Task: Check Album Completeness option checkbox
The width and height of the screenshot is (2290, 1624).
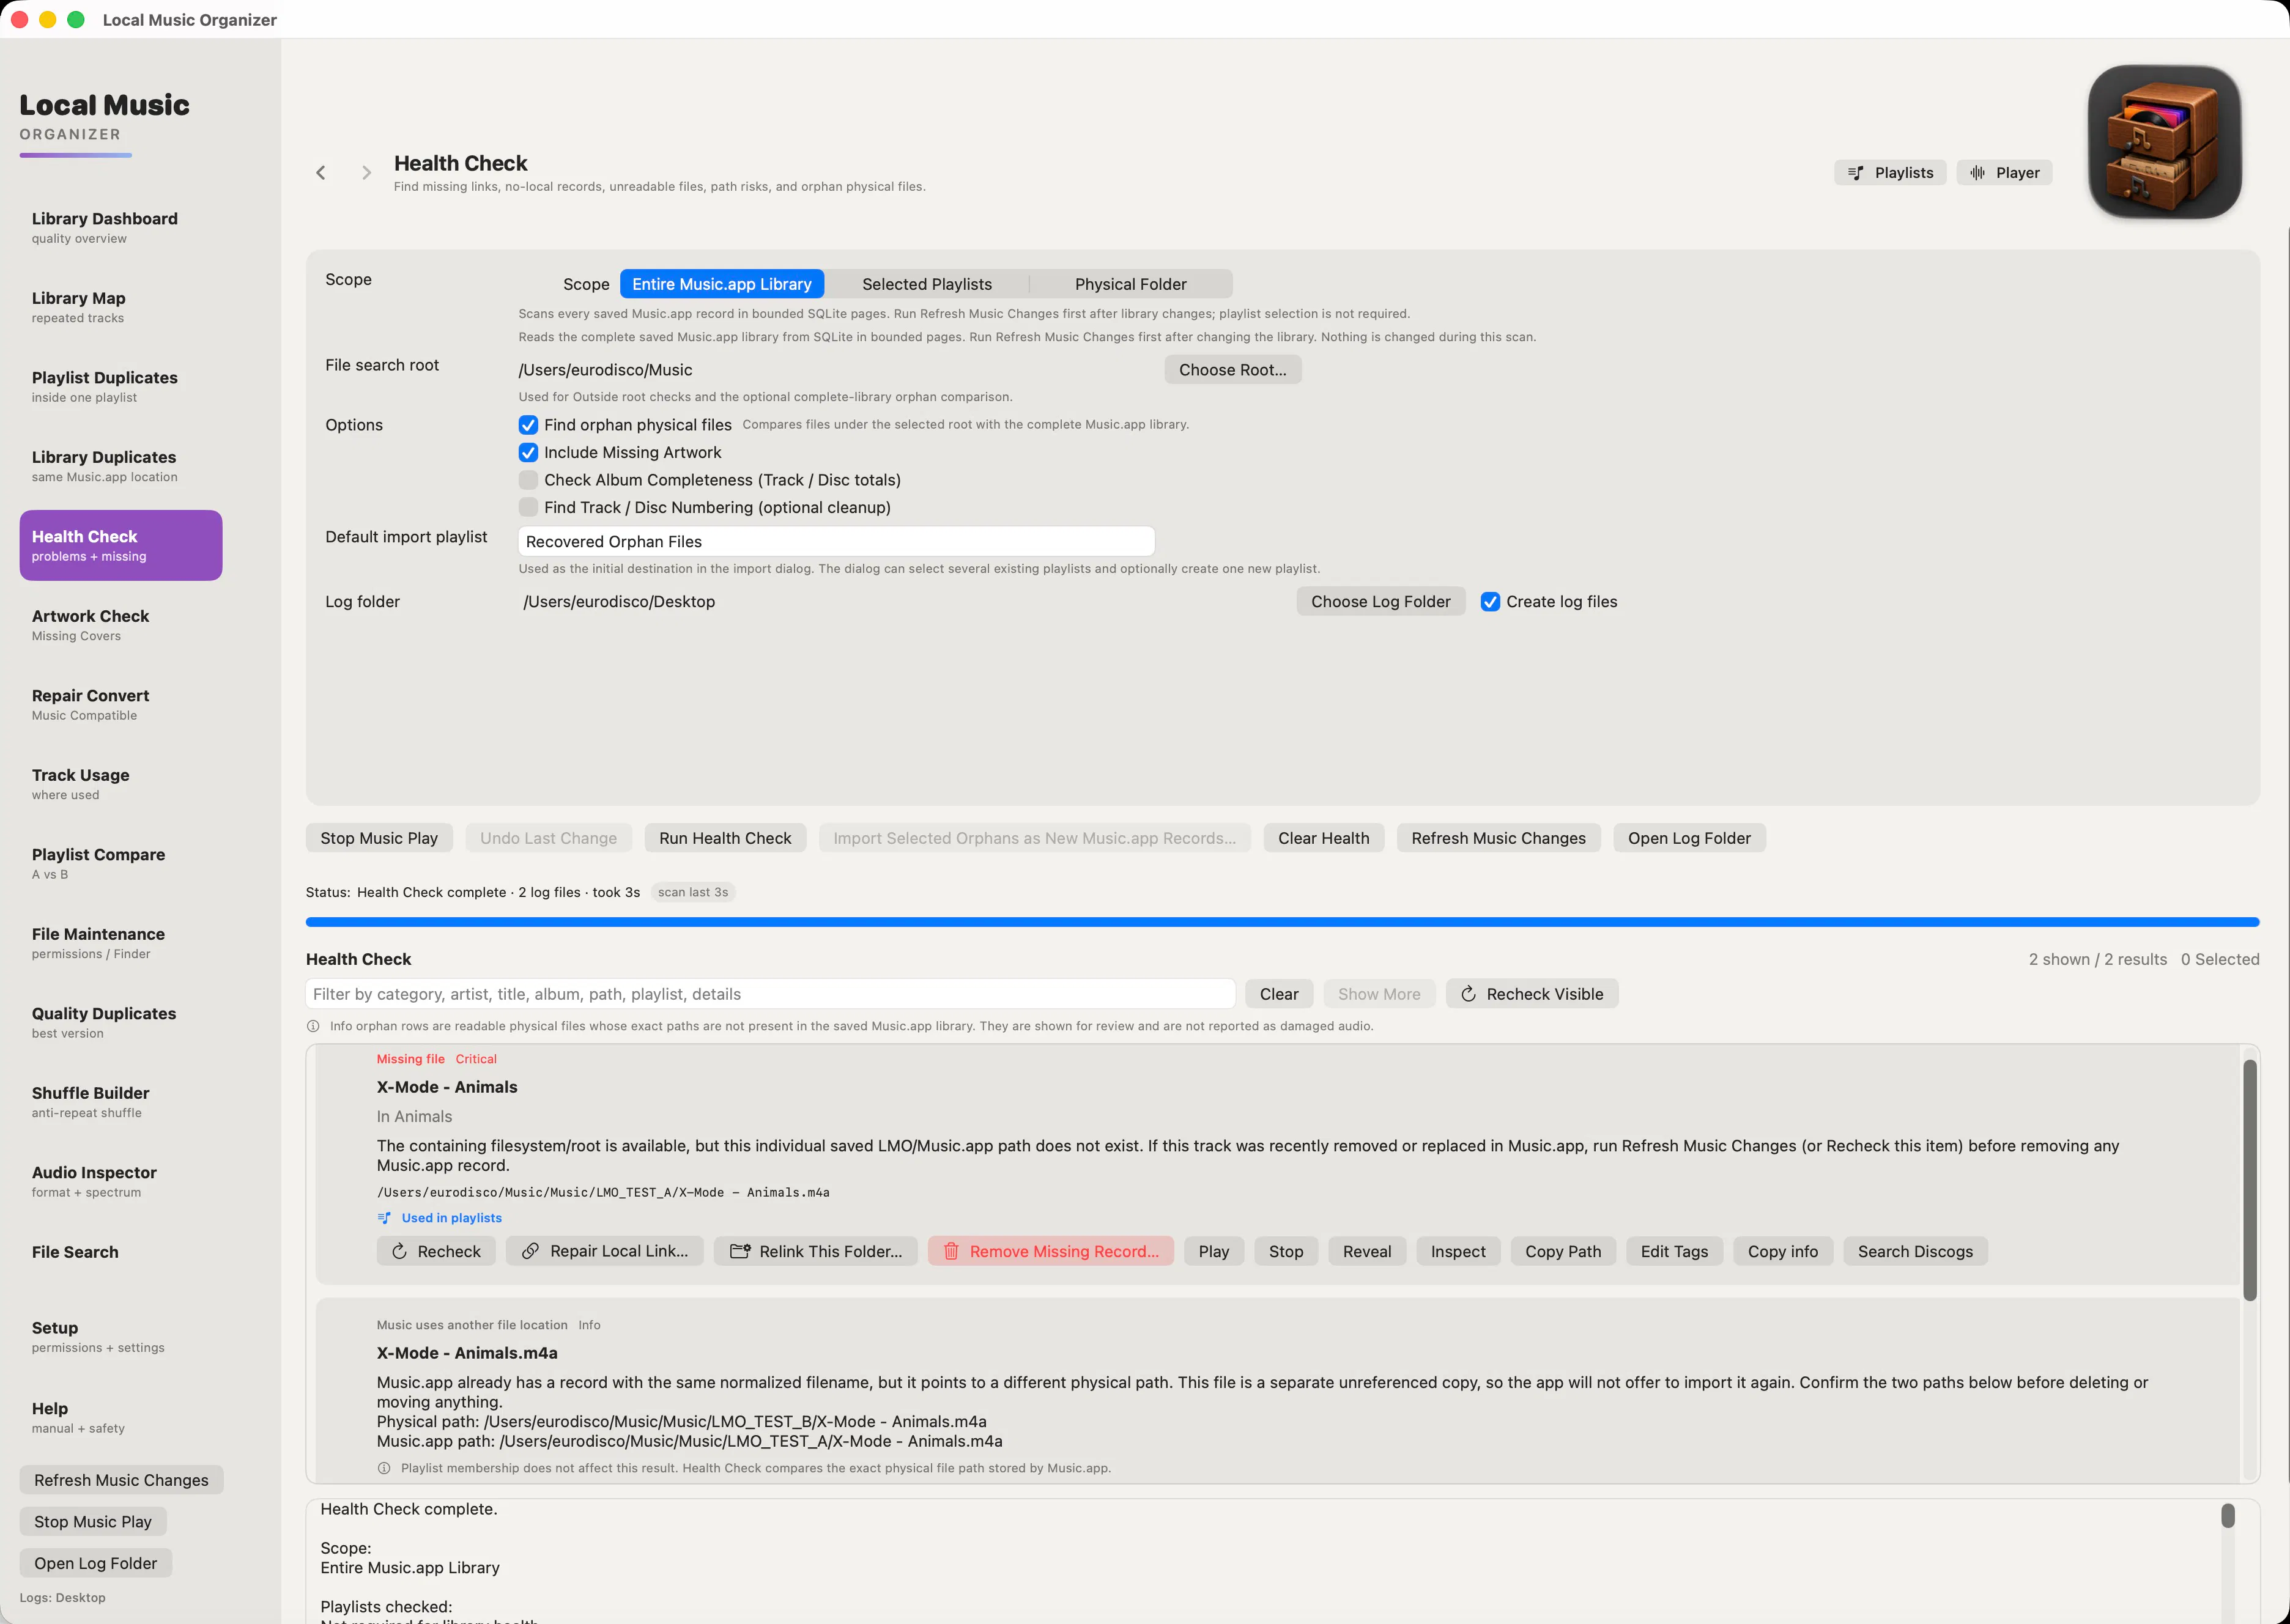Action: coord(528,480)
